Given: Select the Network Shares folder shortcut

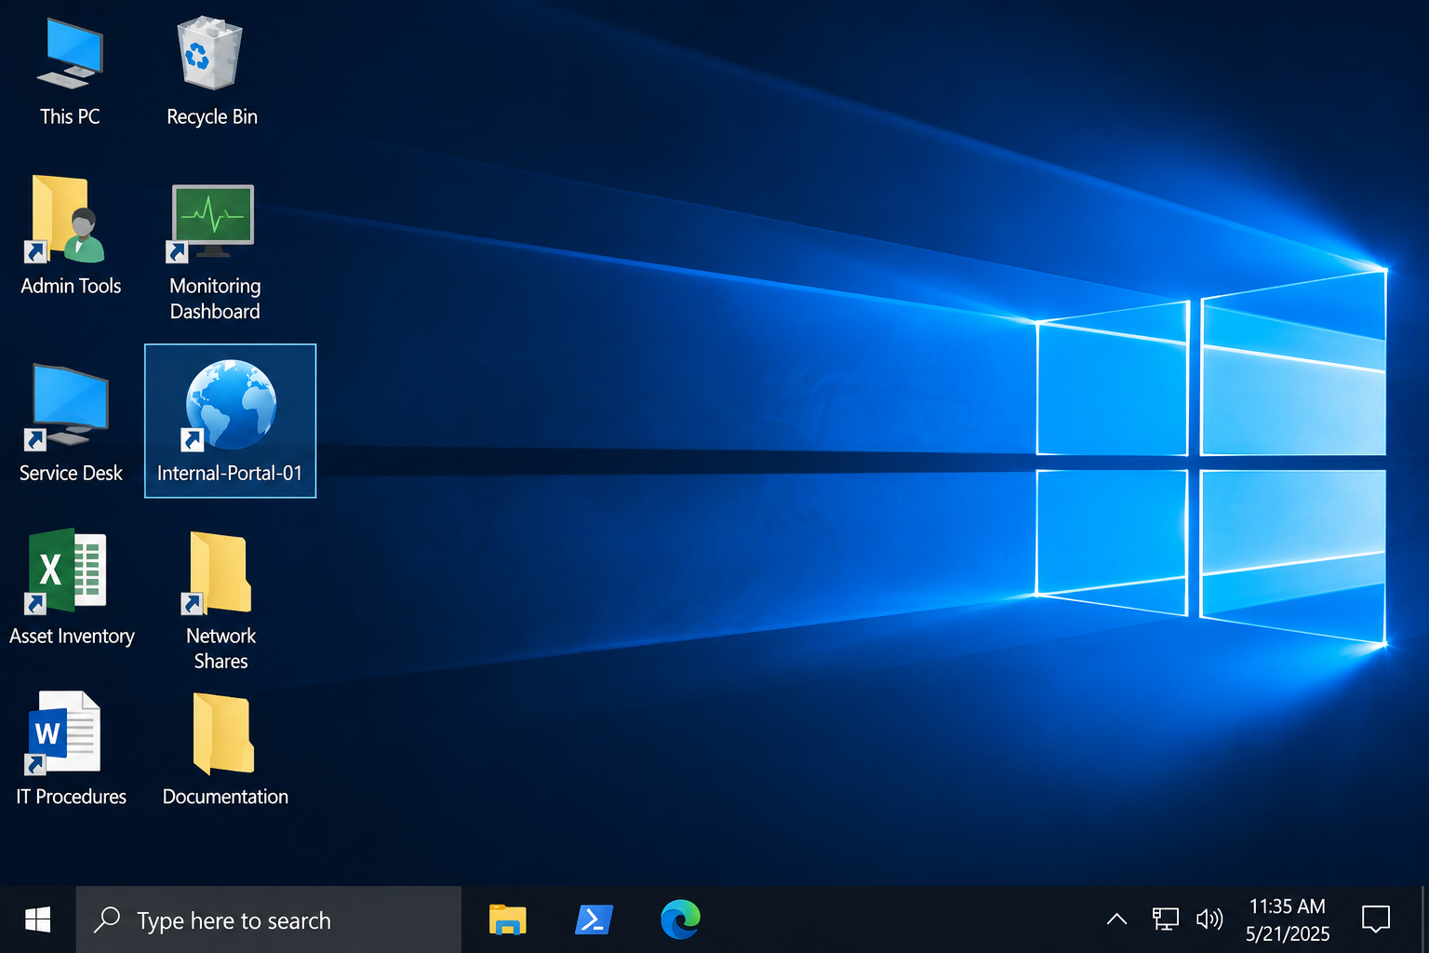Looking at the screenshot, I should [219, 572].
